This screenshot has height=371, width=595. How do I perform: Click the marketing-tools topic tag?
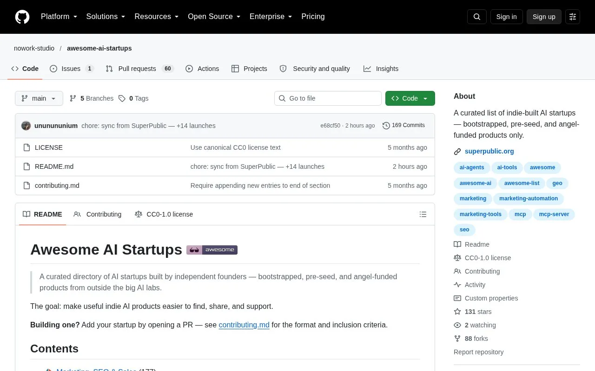point(481,214)
